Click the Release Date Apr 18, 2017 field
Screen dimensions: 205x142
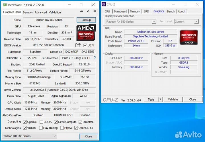[x=33, y=39]
